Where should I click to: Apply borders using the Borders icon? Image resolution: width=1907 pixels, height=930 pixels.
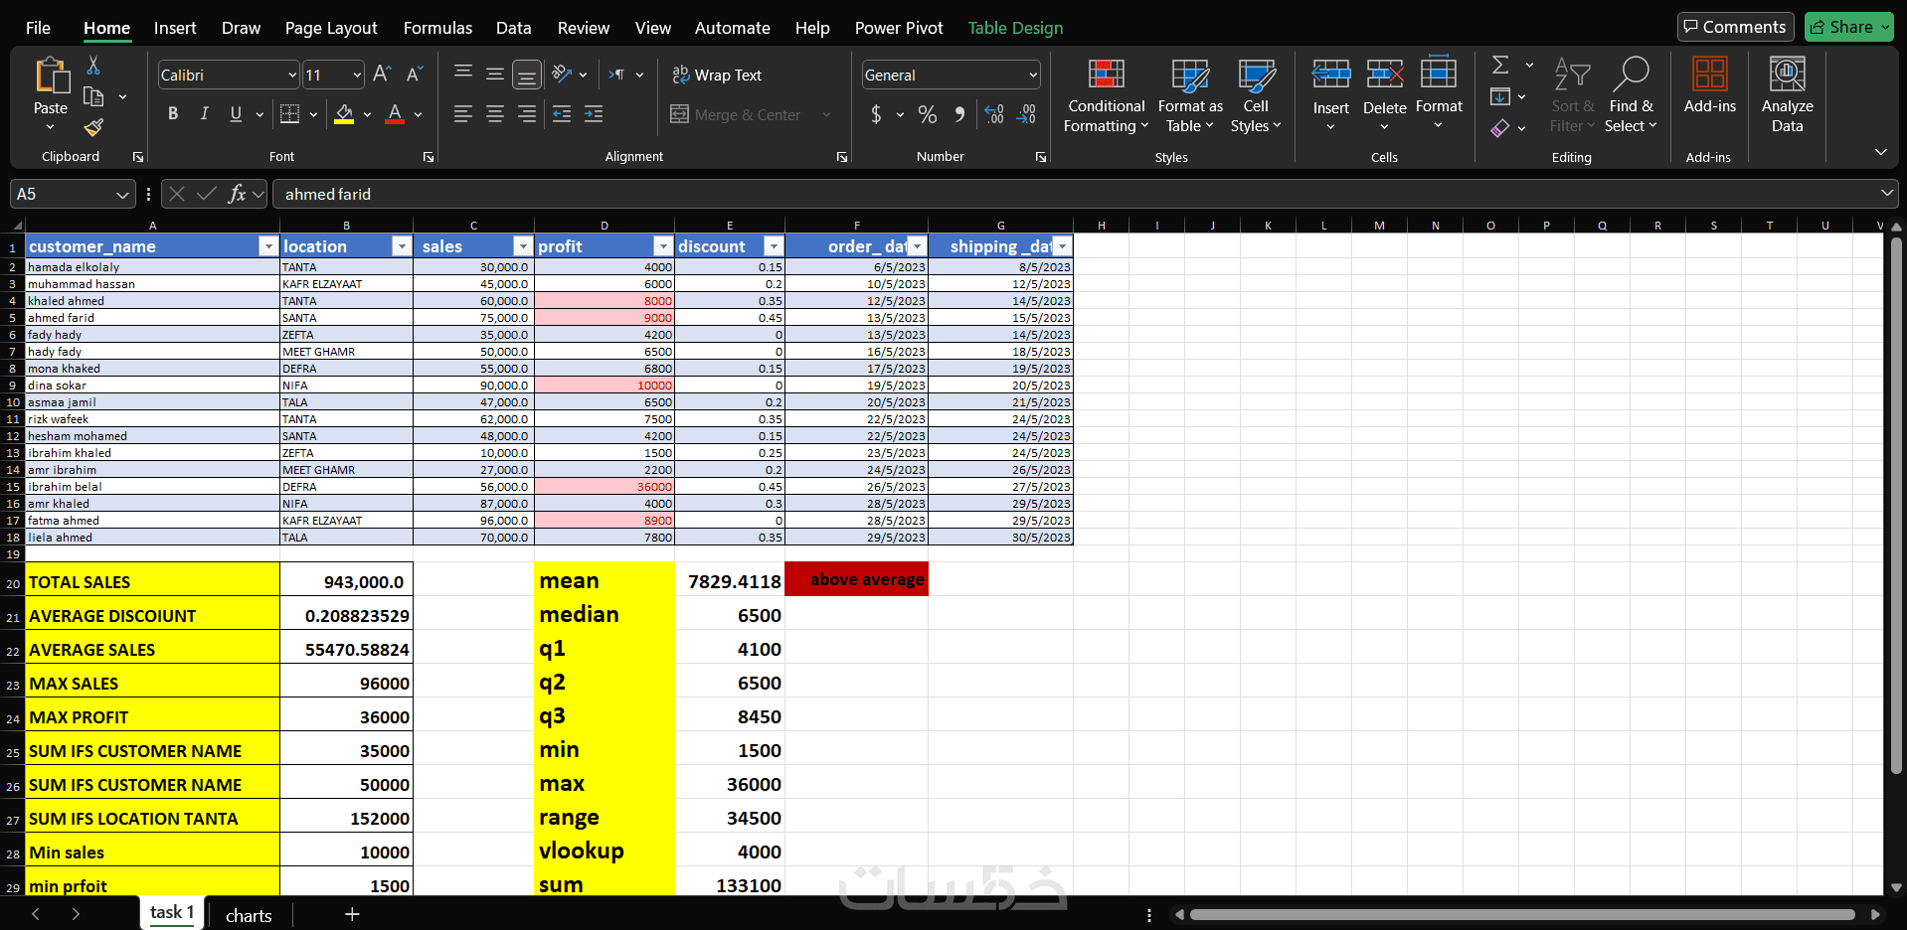289,114
